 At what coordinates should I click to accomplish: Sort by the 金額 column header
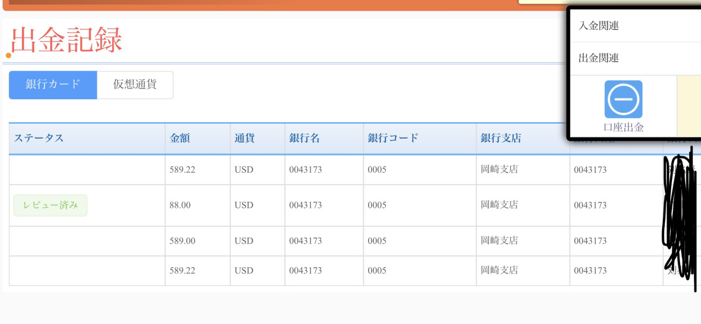[x=180, y=138]
